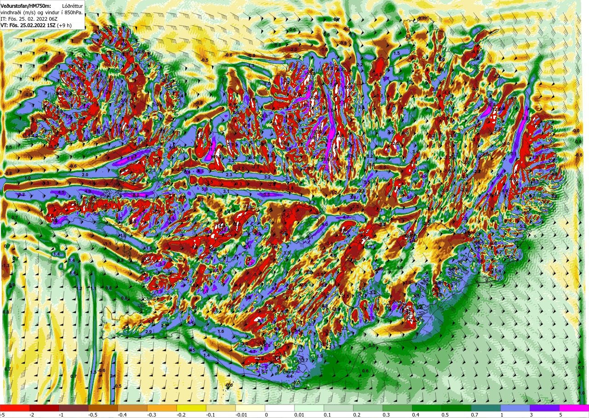Click the brown swatch between -0.5 and -0.4
The height and width of the screenshot is (418, 589).
(x=103, y=408)
